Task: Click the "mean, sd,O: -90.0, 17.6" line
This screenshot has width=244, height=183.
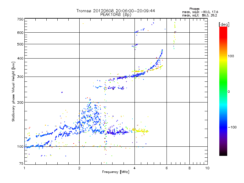Action: [200, 12]
